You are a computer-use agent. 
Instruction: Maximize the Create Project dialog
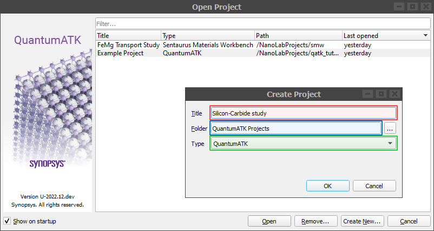point(381,94)
